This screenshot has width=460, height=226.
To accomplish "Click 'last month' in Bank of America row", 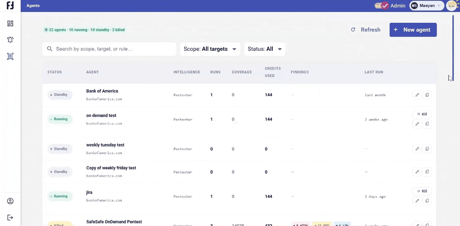I will tap(375, 95).
